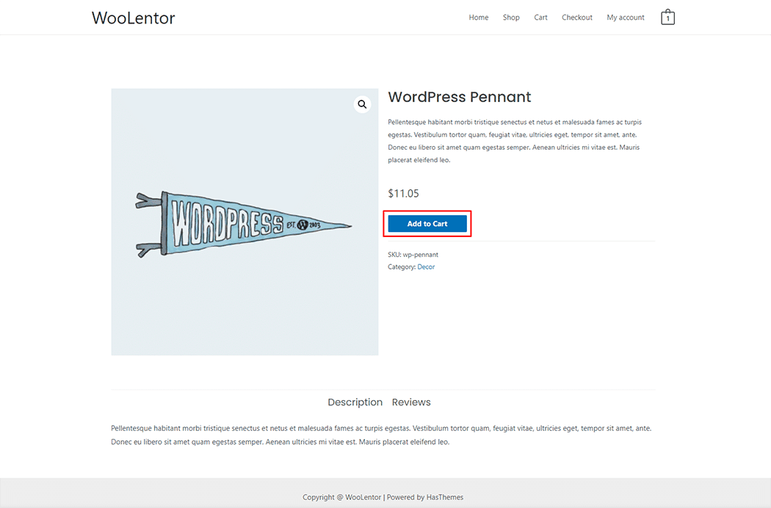Click the Add to Cart button
Image resolution: width=771 pixels, height=508 pixels.
click(x=427, y=223)
